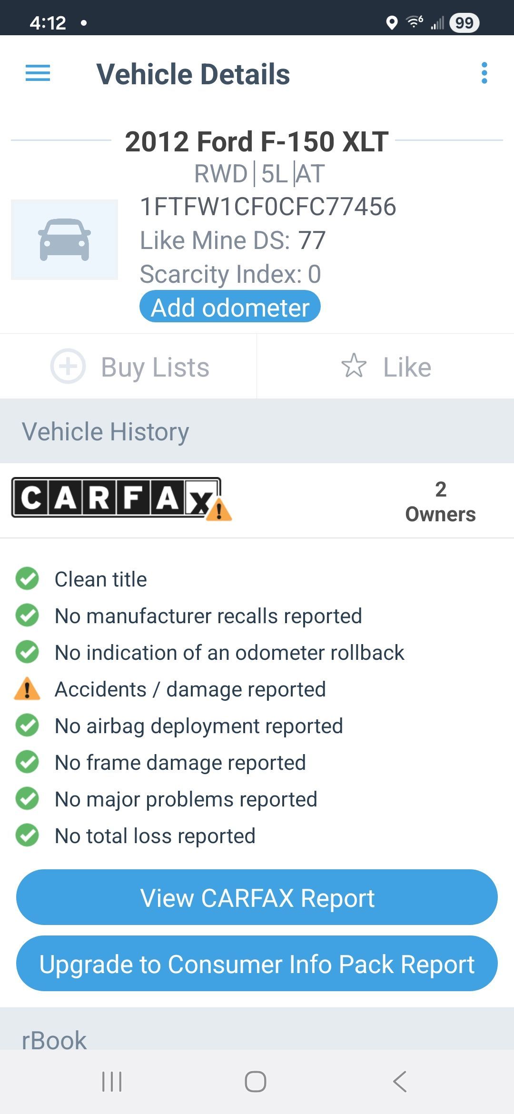The image size is (514, 1114).
Task: Tap the CARFAX logo with warning badge
Action: pos(121,498)
